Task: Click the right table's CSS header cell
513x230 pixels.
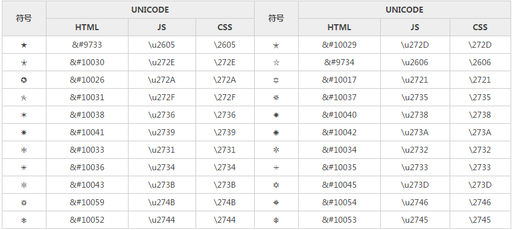Action: point(480,27)
